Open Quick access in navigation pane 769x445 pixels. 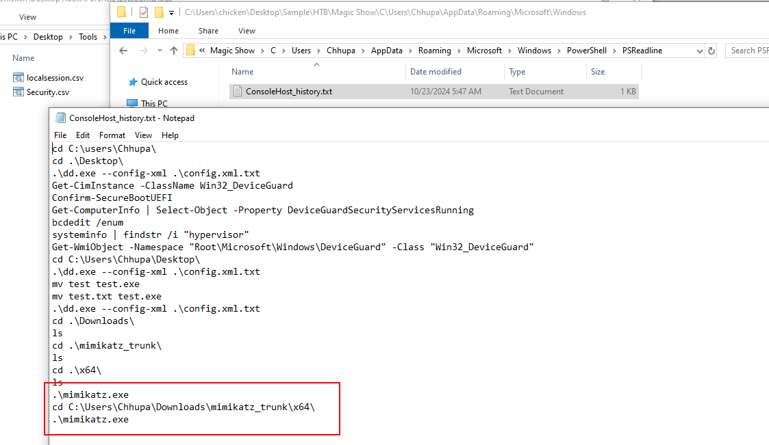[x=164, y=82]
